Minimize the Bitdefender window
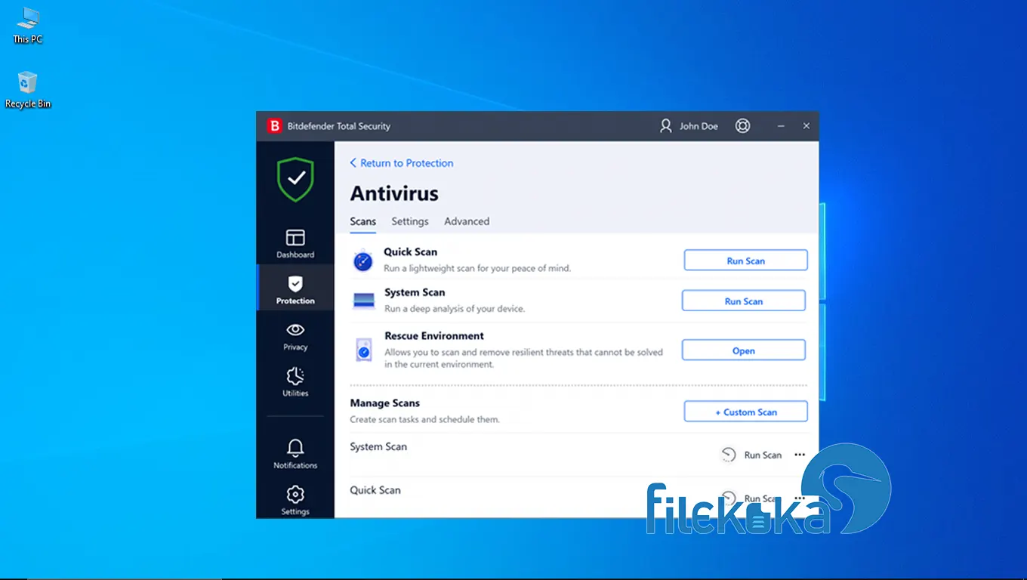 tap(781, 126)
